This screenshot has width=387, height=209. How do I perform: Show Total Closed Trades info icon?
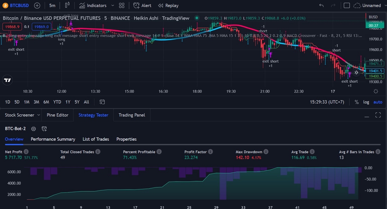click(x=98, y=152)
